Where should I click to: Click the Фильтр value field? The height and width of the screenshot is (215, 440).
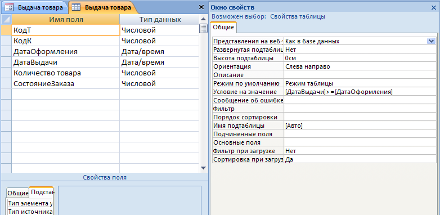(x=360, y=109)
